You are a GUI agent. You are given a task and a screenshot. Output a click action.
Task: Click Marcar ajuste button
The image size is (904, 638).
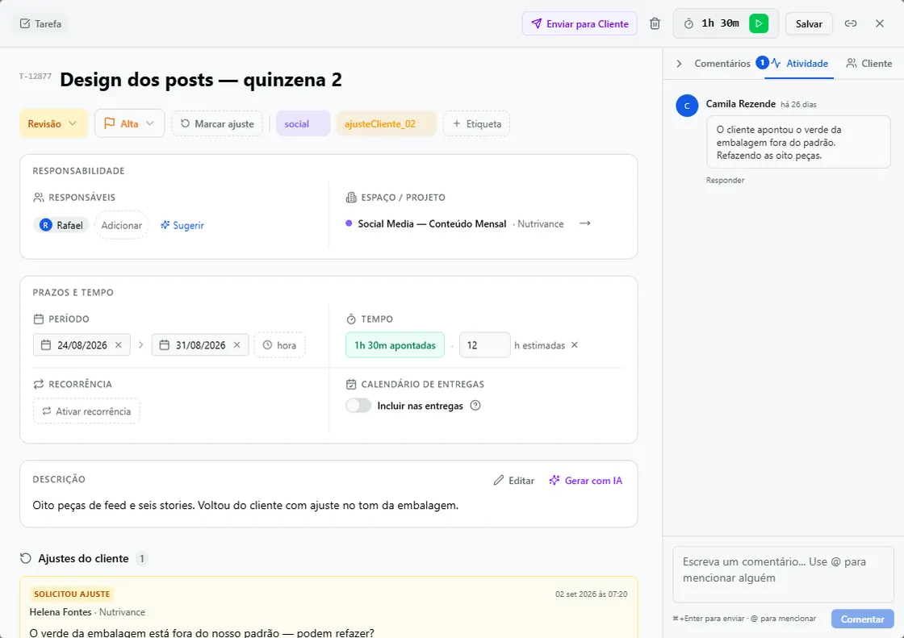[x=217, y=123]
